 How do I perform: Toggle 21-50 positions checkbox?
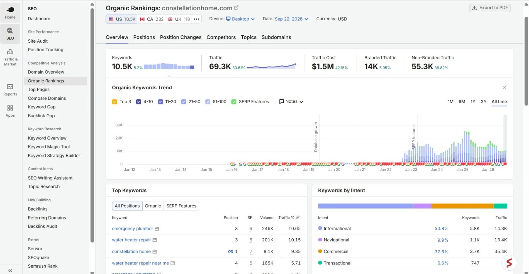click(183, 102)
